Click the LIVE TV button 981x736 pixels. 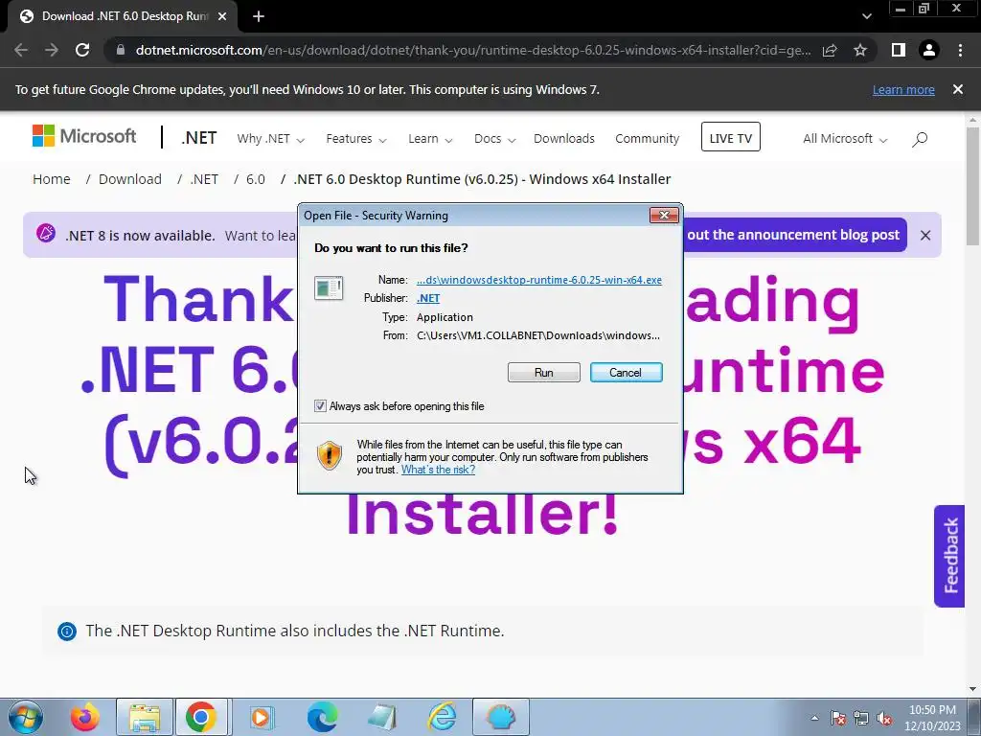click(731, 137)
